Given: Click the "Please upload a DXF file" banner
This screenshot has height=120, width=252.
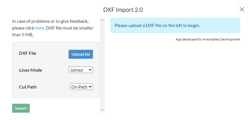Looking at the screenshot, I should click(175, 25).
